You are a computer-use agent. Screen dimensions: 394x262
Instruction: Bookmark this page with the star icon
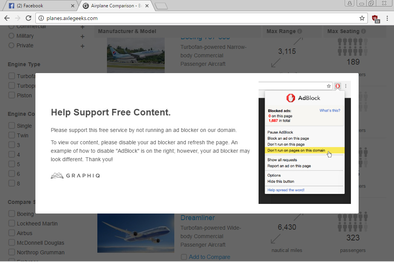click(362, 18)
